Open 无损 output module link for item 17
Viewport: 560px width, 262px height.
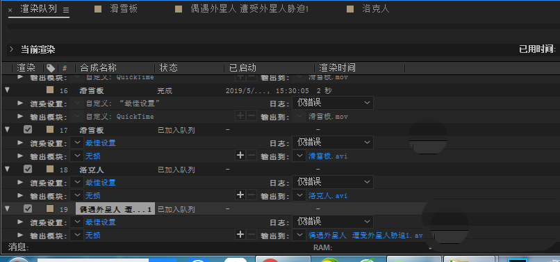point(93,156)
